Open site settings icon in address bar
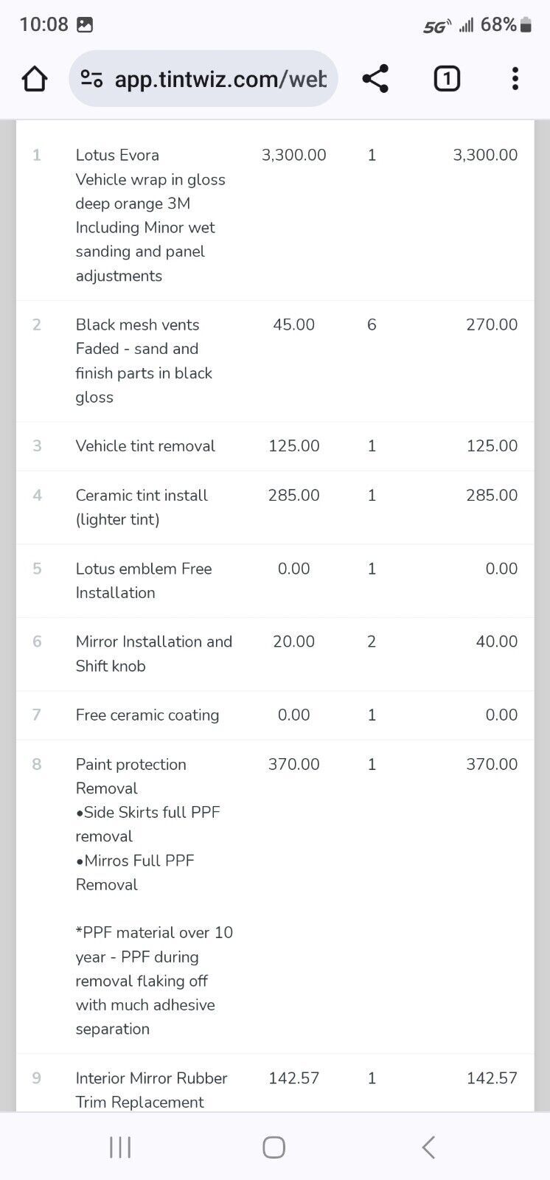The width and height of the screenshot is (550, 1180). (x=91, y=79)
